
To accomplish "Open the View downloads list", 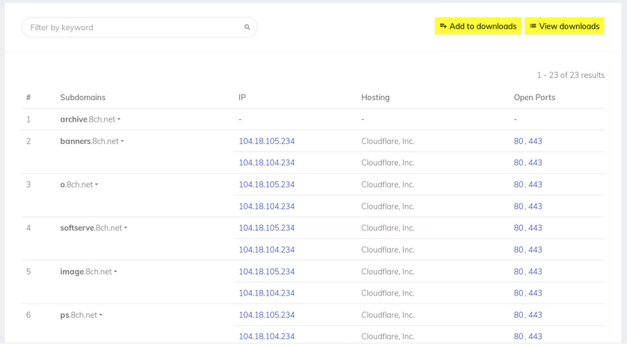I will 564,26.
